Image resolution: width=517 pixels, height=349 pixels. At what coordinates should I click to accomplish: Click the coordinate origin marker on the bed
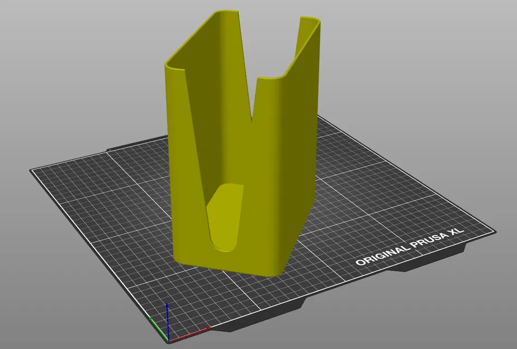168,341
